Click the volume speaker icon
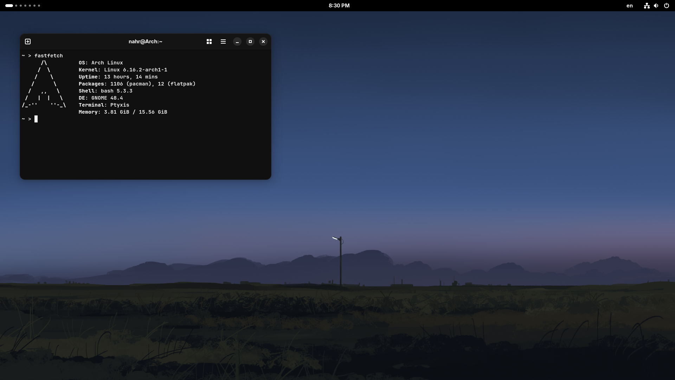 656,6
